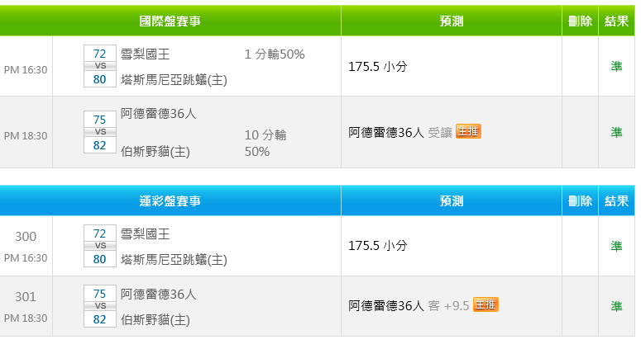This screenshot has height=349, width=641.
Task: Open the 雪梨國王 team link in the international table
Action: coord(145,54)
